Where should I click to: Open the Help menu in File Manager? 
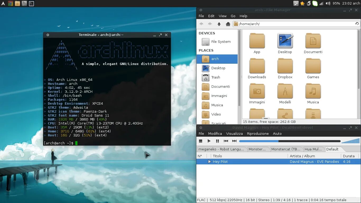tap(243, 16)
